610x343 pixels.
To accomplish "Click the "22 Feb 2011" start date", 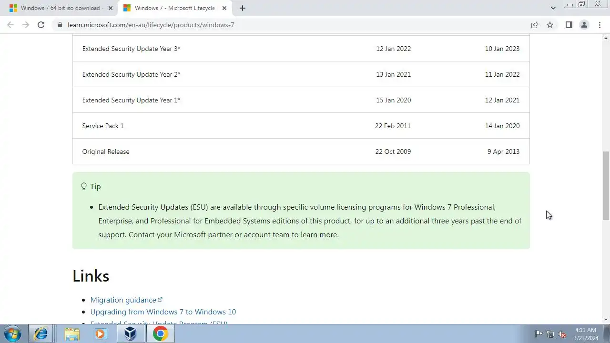I will (x=393, y=126).
